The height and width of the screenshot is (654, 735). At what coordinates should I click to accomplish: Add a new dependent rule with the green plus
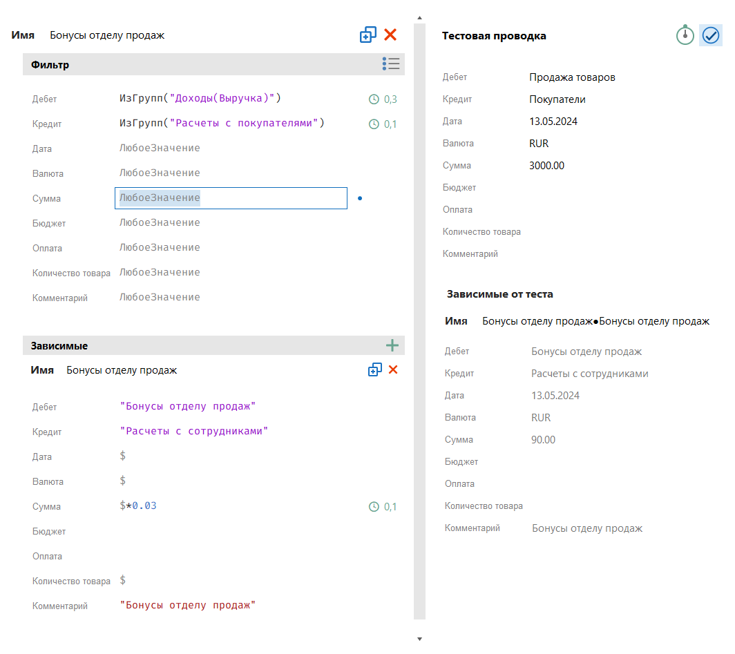(x=392, y=345)
